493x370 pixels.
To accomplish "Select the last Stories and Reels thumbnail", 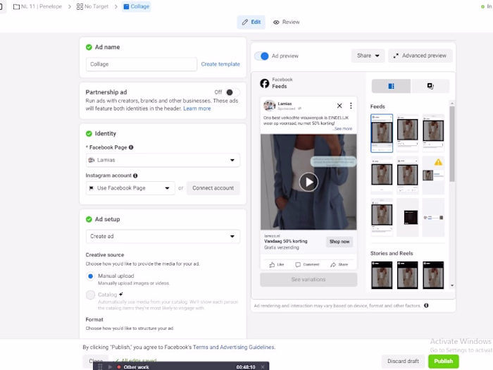I will [433, 275].
